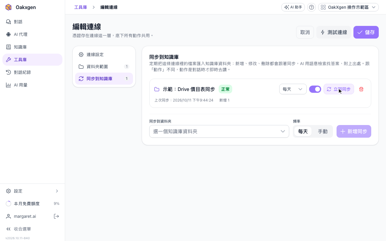Select the 每天 frequency option

pos(303,131)
